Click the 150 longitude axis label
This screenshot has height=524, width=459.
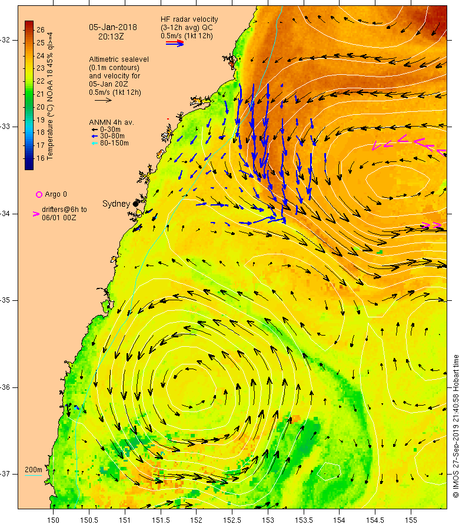point(53,520)
